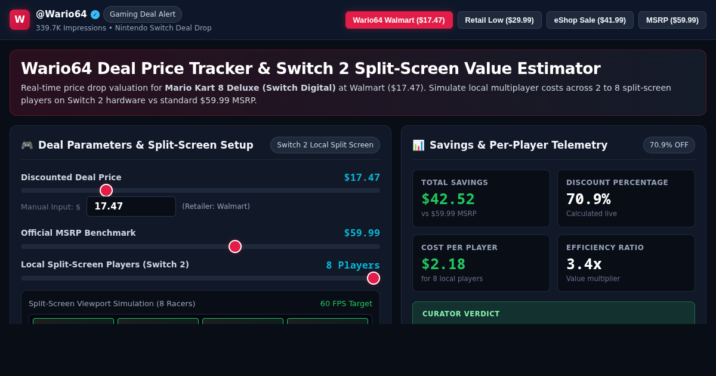This screenshot has width=716, height=376.
Task: Click the Split-Screen Viewport Simulation (8 Racers) label
Action: [112, 304]
